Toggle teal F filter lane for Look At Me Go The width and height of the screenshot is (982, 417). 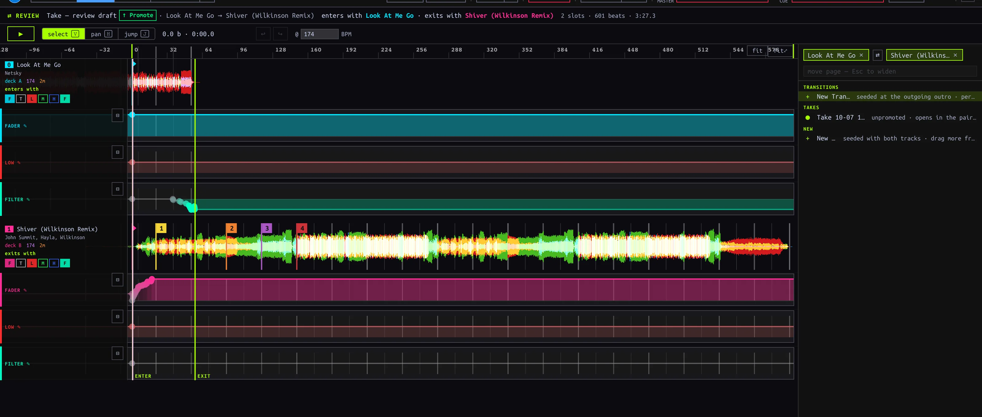65,99
